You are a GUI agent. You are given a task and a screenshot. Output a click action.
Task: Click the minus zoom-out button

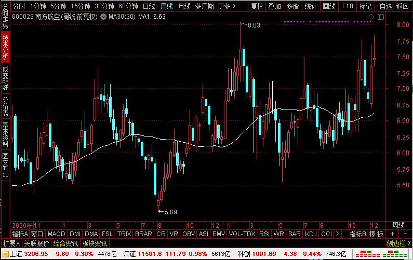[x=405, y=234]
